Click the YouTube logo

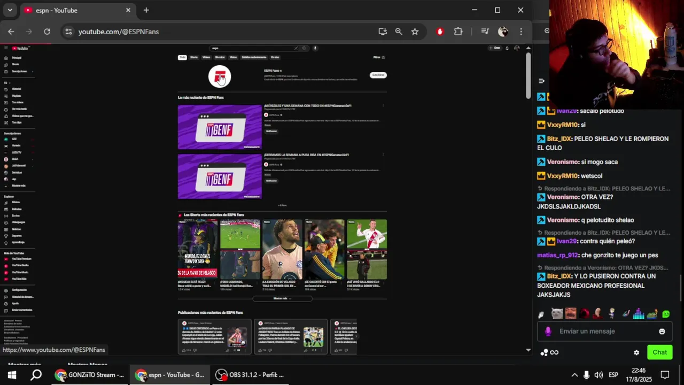(20, 48)
